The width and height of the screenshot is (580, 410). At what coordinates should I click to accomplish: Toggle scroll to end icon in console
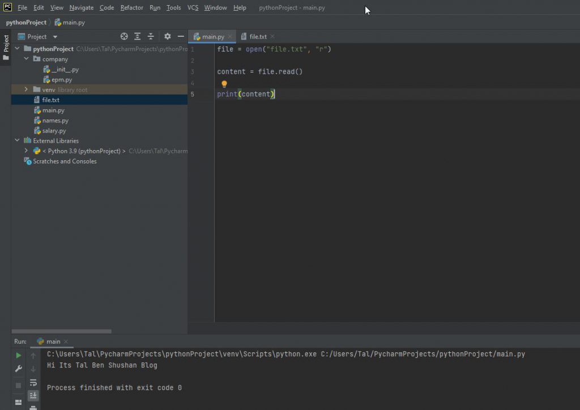pyautogui.click(x=33, y=396)
